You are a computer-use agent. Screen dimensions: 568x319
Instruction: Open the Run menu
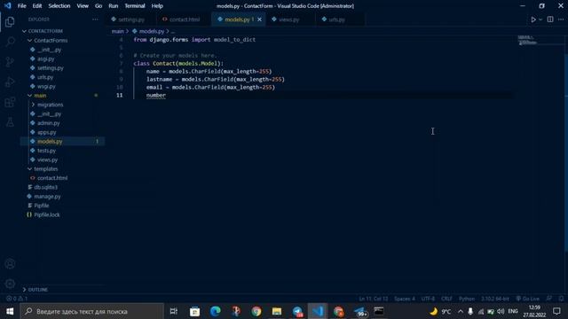point(113,6)
